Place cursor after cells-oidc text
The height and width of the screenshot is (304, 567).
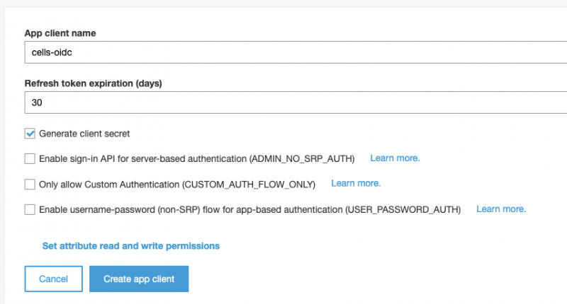click(72, 52)
